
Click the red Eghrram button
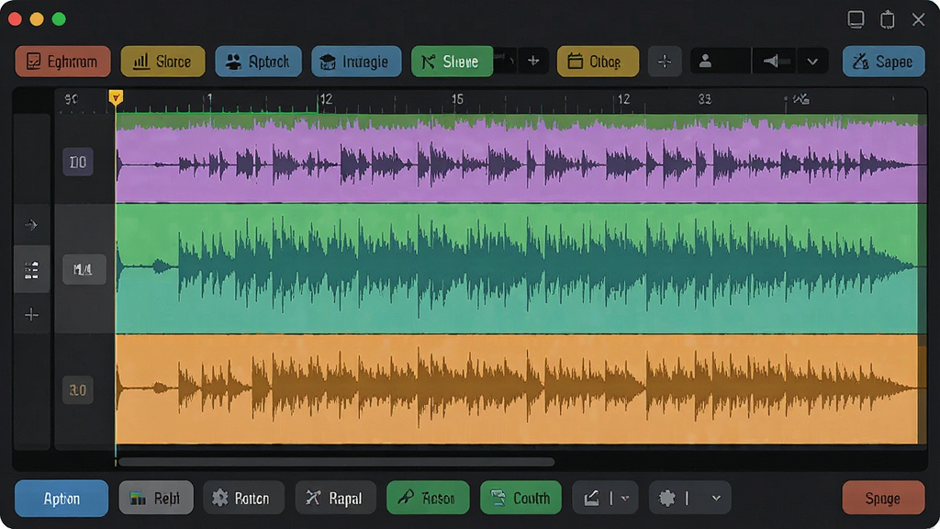tap(63, 62)
